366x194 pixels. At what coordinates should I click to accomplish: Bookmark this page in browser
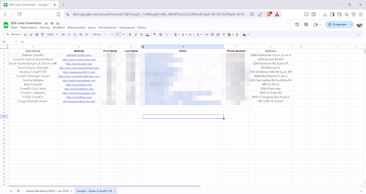click(x=58, y=14)
